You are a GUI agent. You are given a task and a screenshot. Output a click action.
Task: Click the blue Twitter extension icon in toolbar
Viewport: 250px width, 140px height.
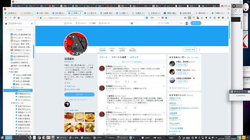tap(210, 18)
